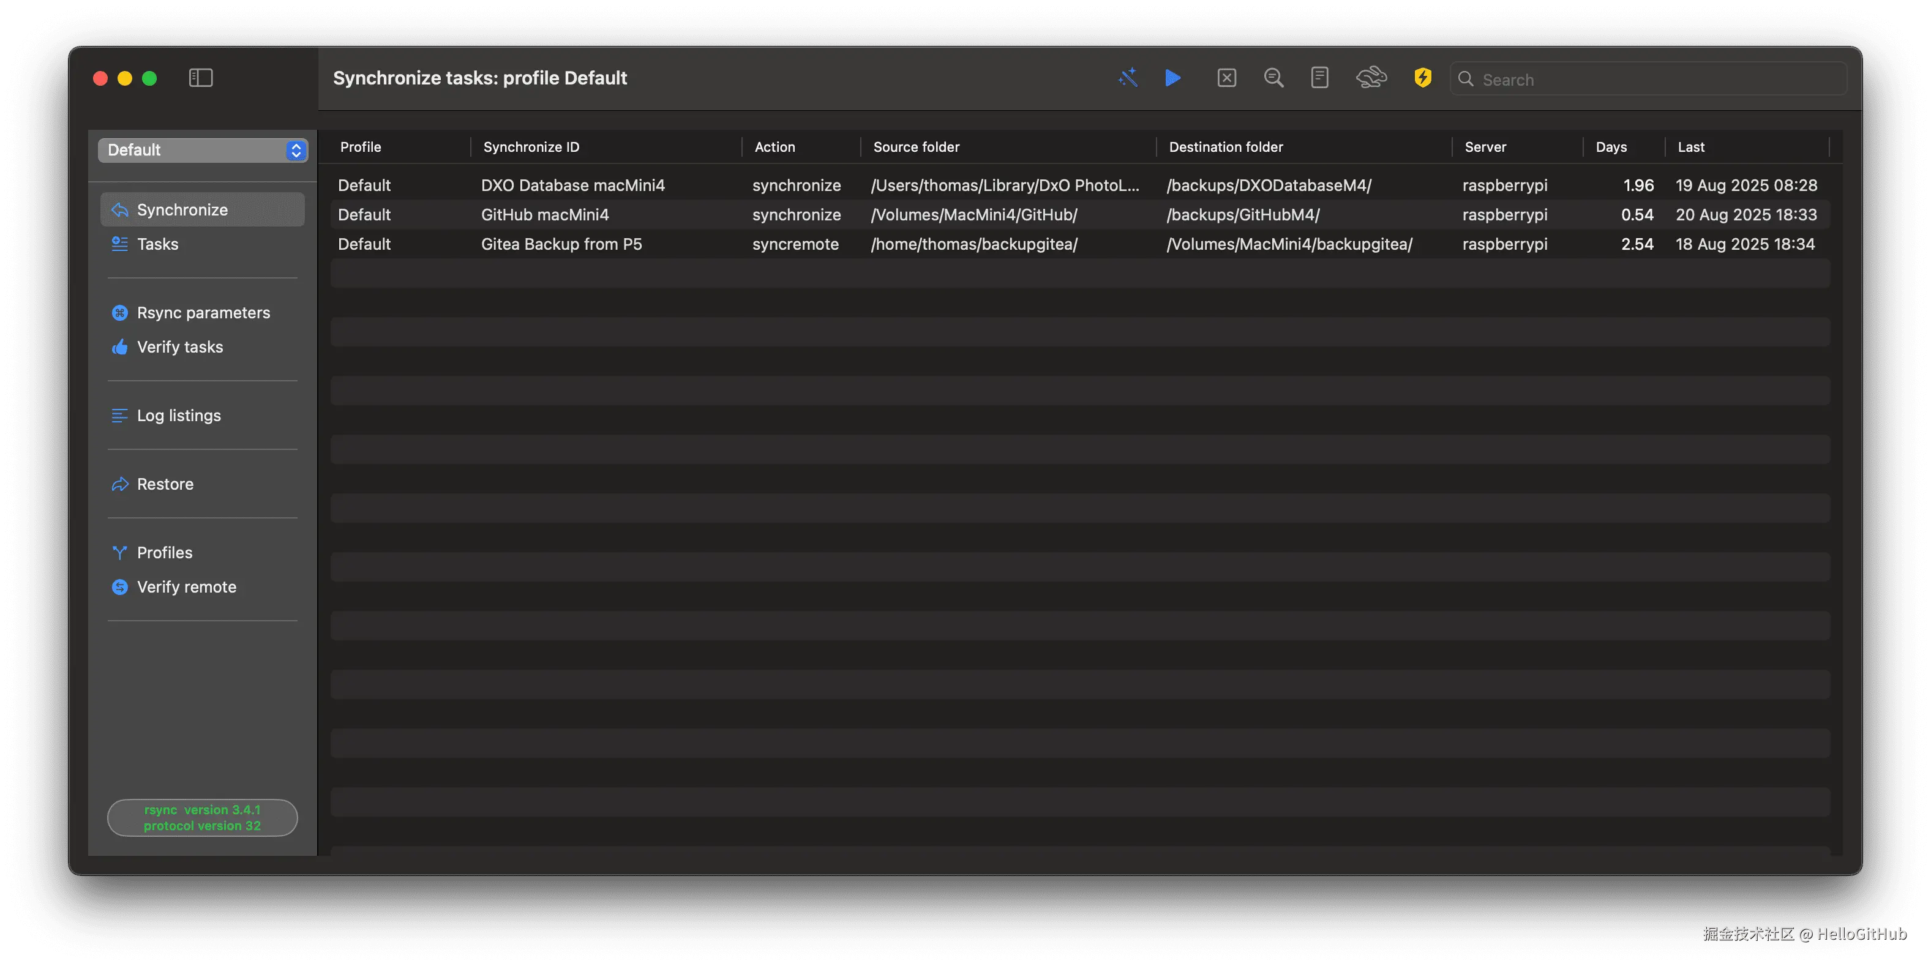The width and height of the screenshot is (1931, 966).
Task: Open the Restore section
Action: [x=165, y=484]
